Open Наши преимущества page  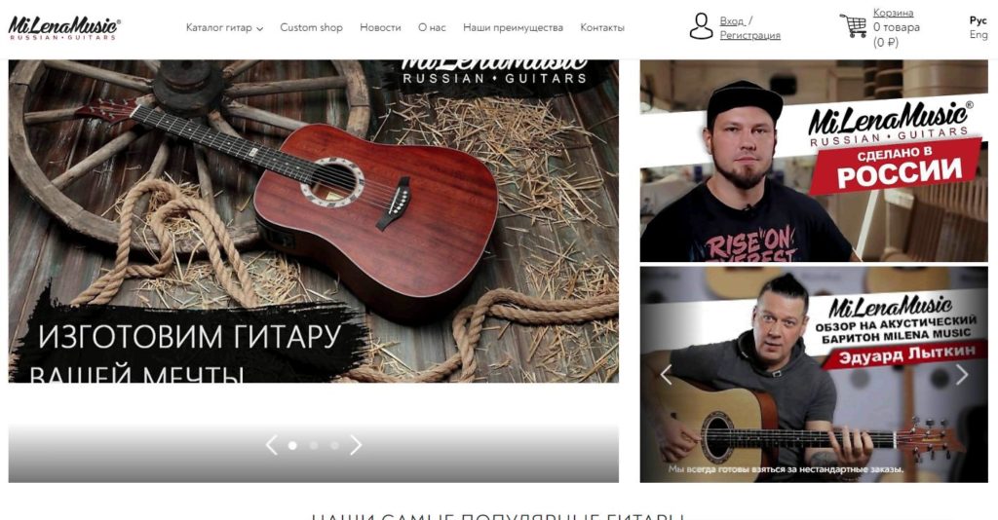(513, 27)
